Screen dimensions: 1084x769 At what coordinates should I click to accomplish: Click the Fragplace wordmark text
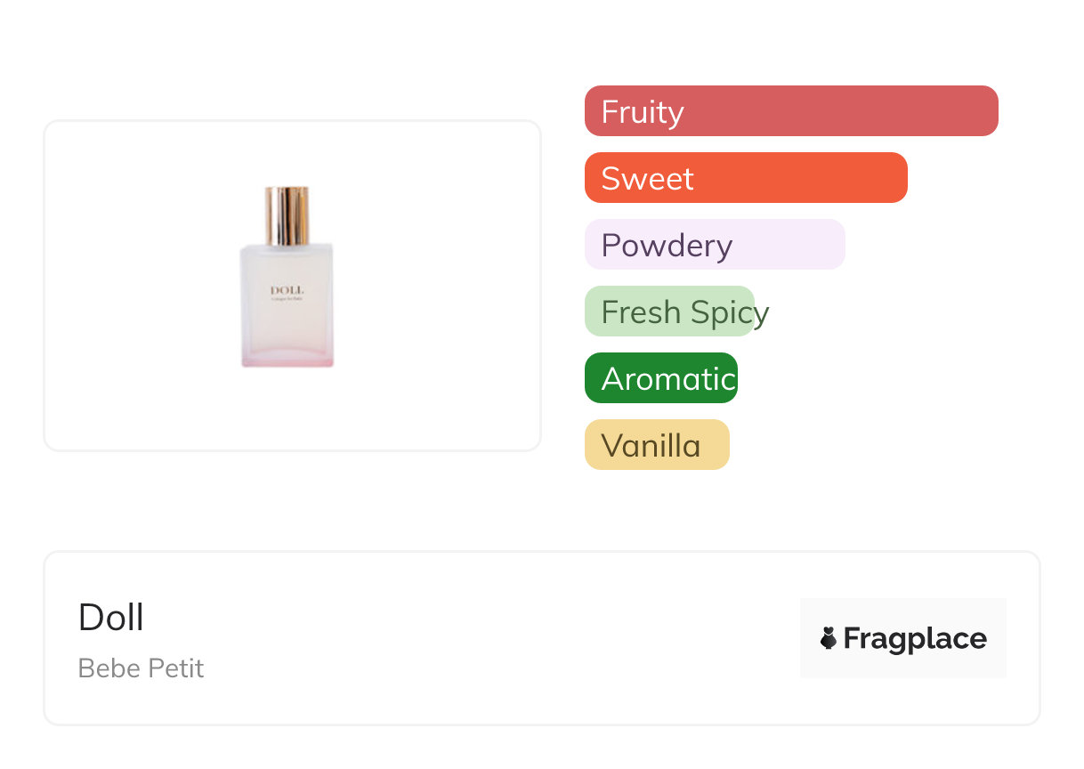(x=915, y=638)
